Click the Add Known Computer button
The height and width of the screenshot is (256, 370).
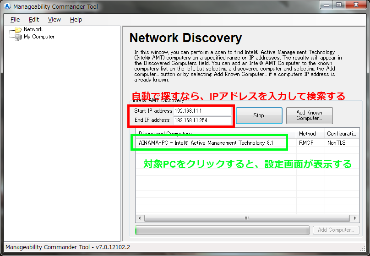pyautogui.click(x=310, y=115)
